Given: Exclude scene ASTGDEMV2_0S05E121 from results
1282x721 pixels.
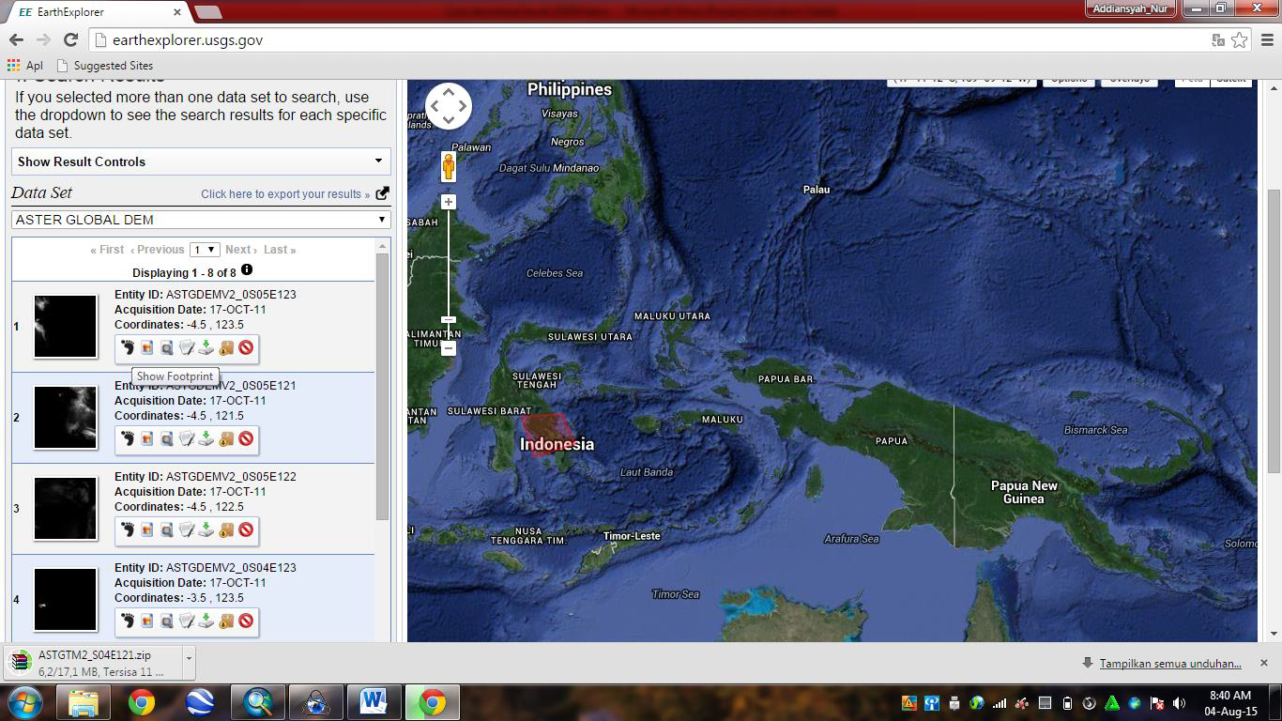Looking at the screenshot, I should pos(246,439).
